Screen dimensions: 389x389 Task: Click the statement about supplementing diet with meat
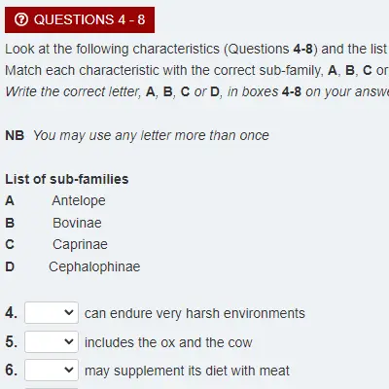click(187, 371)
